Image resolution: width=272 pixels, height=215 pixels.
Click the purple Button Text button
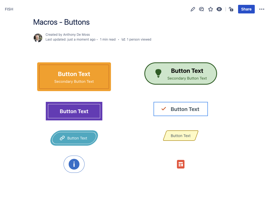coord(74,111)
